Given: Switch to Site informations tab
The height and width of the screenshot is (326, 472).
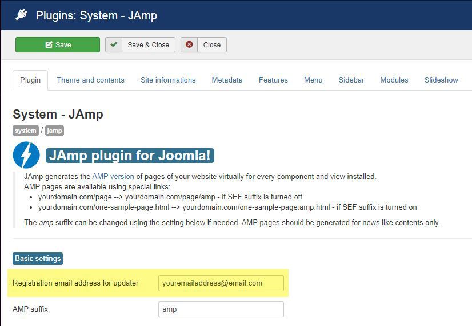Looking at the screenshot, I should 168,80.
